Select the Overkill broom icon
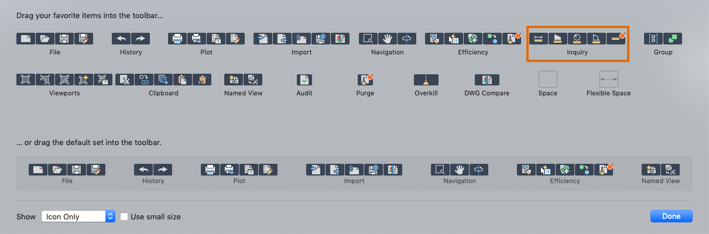Screen dimensions: 709x234 (426, 80)
